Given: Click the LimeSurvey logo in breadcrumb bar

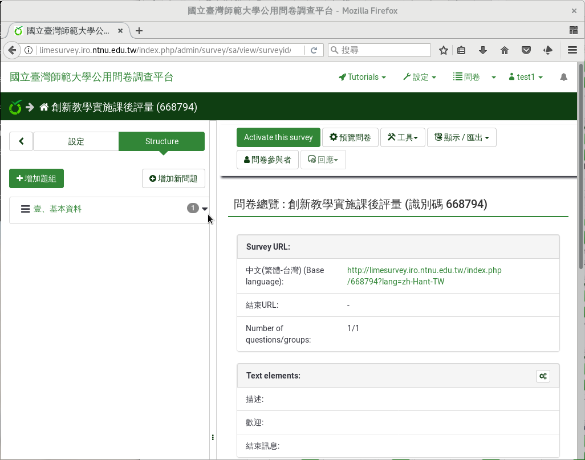Looking at the screenshot, I should tap(16, 107).
